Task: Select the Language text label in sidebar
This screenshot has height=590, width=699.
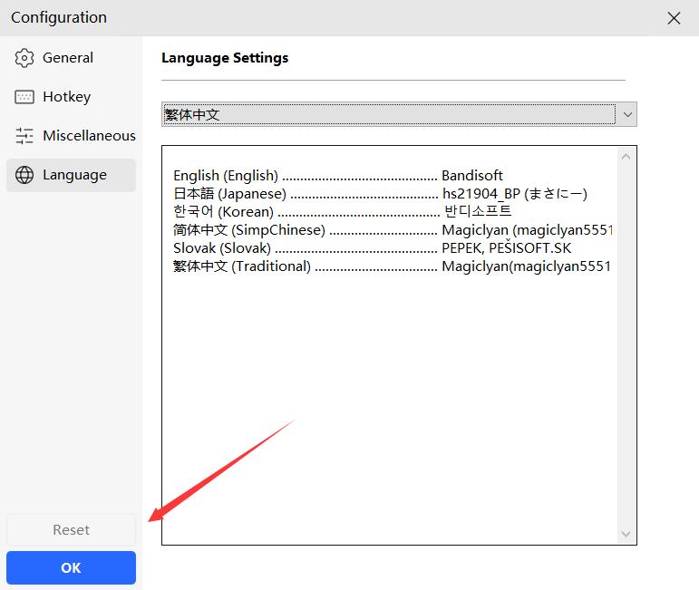Action: 74,175
